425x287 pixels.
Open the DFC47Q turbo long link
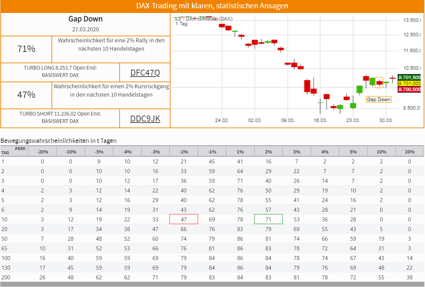click(x=145, y=73)
